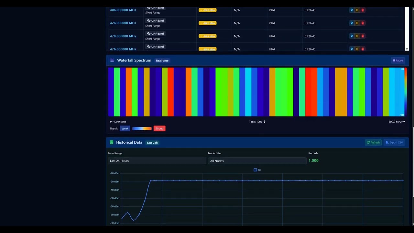Image resolution: width=414 pixels, height=233 pixels.
Task: Open the Time Range dropdown
Action: (x=157, y=161)
